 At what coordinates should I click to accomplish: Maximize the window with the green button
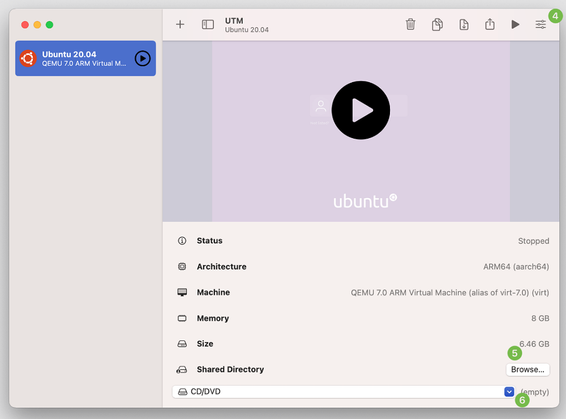click(x=49, y=24)
